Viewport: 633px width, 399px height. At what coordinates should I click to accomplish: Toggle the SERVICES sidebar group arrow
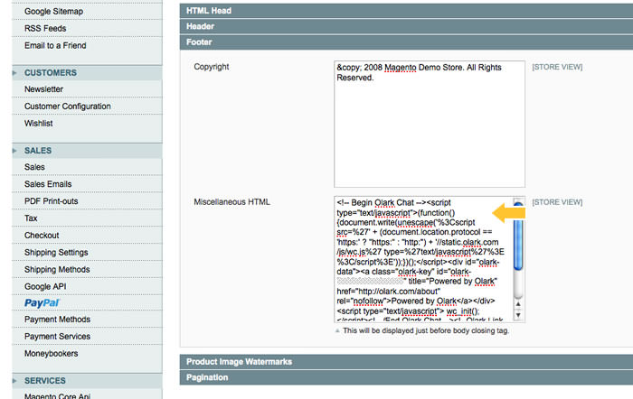(x=15, y=381)
